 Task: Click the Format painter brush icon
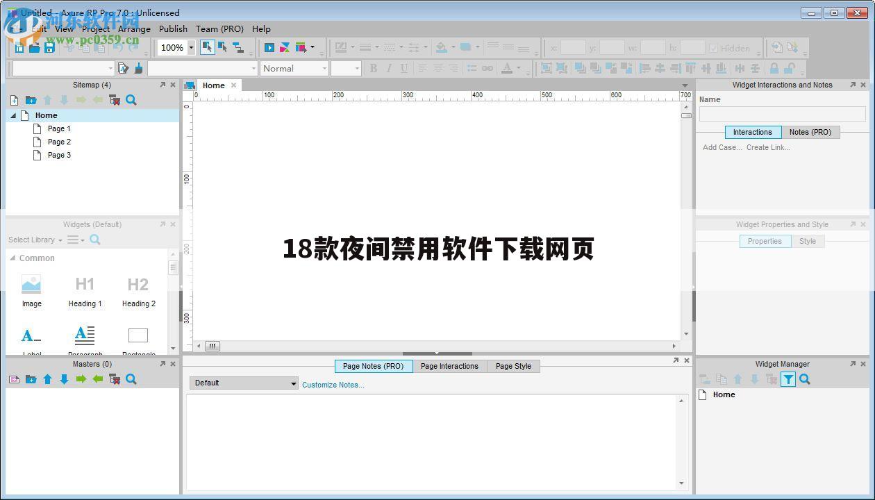coord(138,68)
